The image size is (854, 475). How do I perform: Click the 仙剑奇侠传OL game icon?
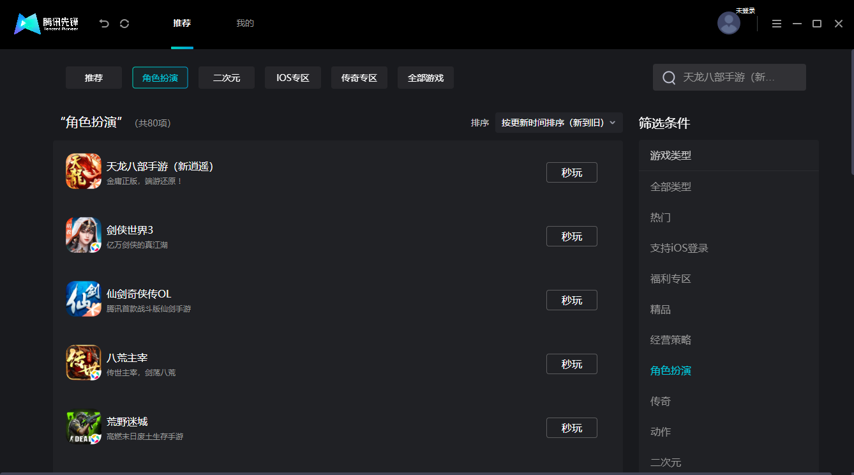(x=83, y=299)
